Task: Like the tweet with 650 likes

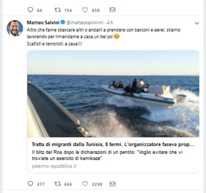Action: (x=85, y=10)
